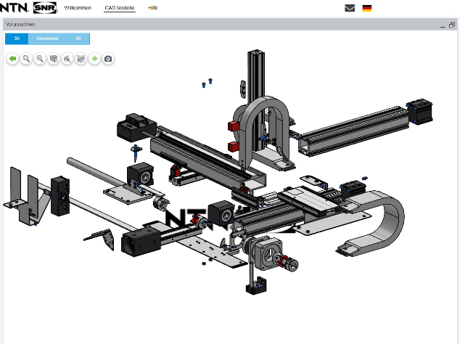
Task: Change language via the German flag
Action: click(367, 8)
